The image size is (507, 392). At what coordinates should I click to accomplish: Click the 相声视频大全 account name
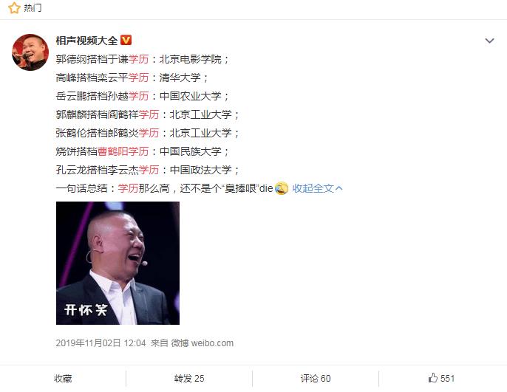click(x=86, y=41)
